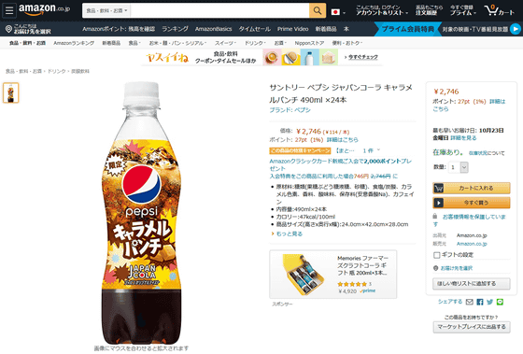Screen dimensions: 523x354
Task: Open the sponsored Memories craft cola ad
Action: tap(332, 274)
